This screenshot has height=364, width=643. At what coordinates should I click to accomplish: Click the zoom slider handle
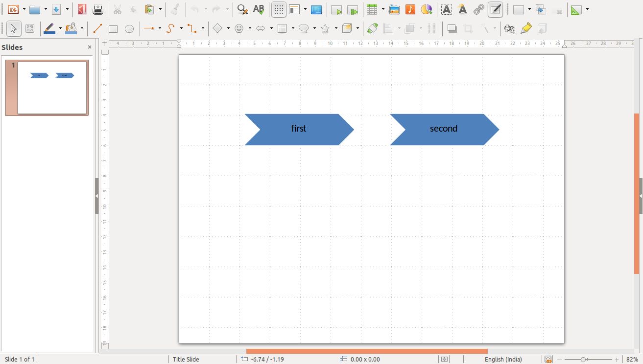coord(583,360)
